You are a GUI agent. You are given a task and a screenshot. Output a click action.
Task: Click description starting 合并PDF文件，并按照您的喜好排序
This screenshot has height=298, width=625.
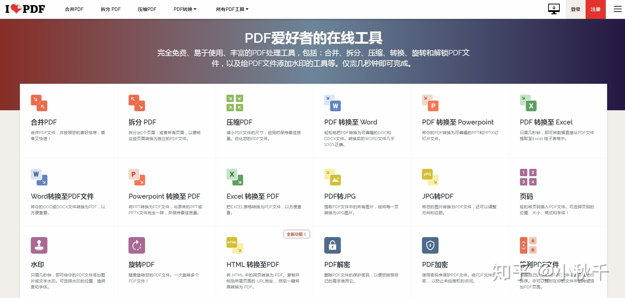click(68, 135)
